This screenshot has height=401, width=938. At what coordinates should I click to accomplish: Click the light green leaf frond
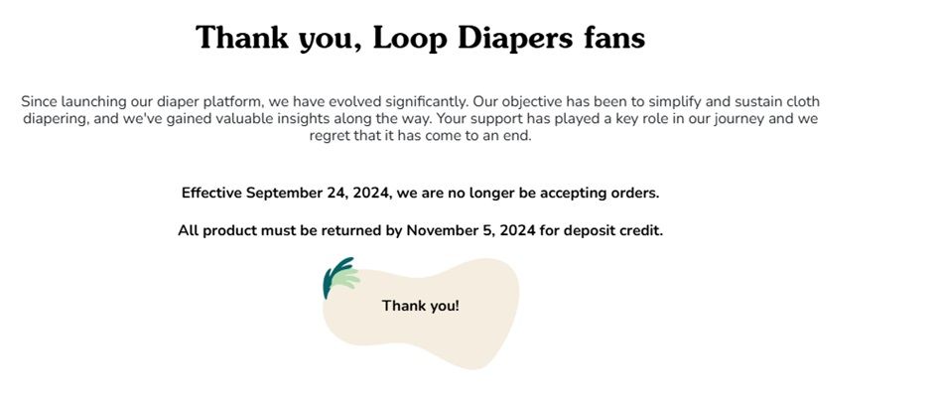coord(345,279)
